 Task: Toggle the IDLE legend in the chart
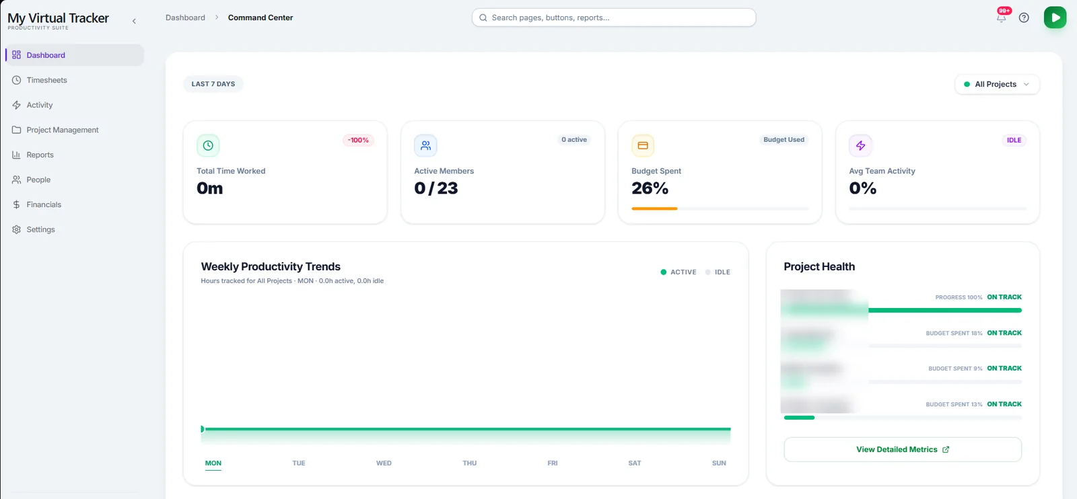(x=718, y=272)
